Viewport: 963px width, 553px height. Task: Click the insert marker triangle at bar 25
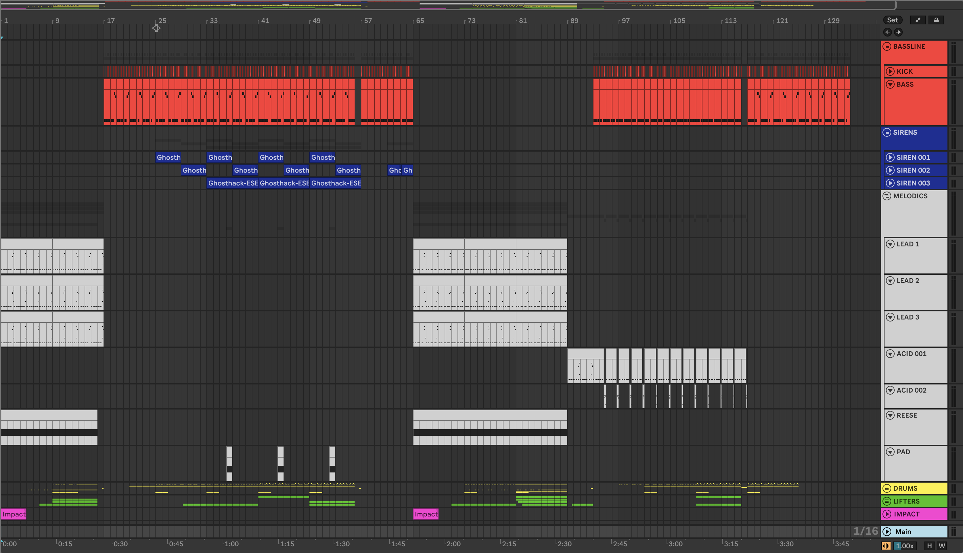tap(156, 28)
